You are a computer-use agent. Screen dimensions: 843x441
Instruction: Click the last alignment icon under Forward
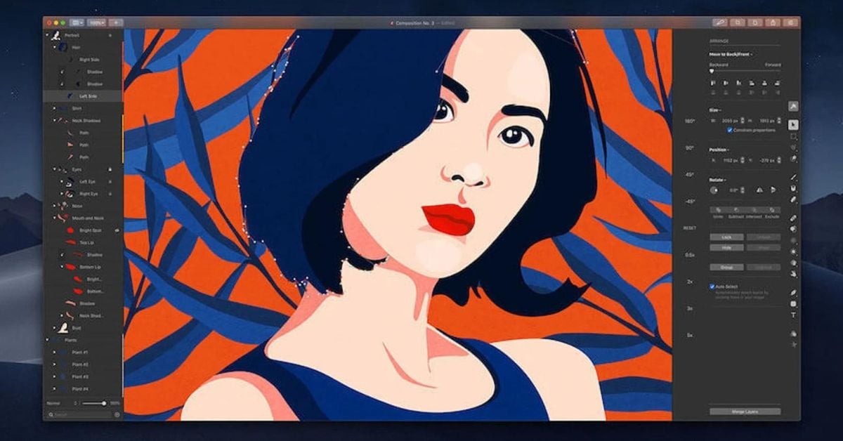(777, 83)
